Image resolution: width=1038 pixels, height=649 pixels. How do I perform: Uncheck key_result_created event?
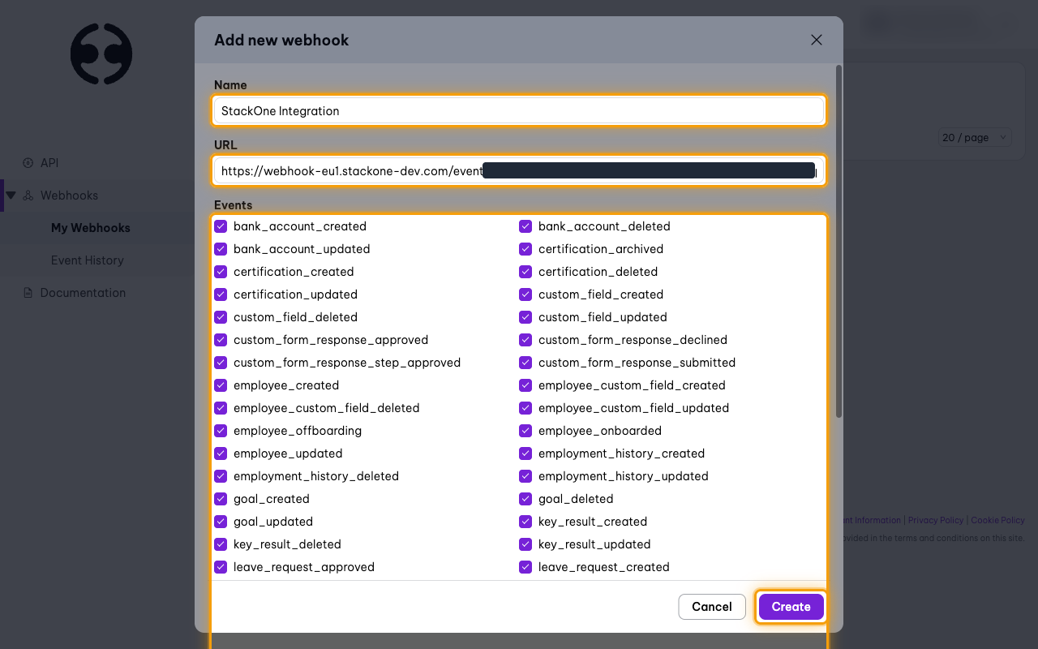525,522
